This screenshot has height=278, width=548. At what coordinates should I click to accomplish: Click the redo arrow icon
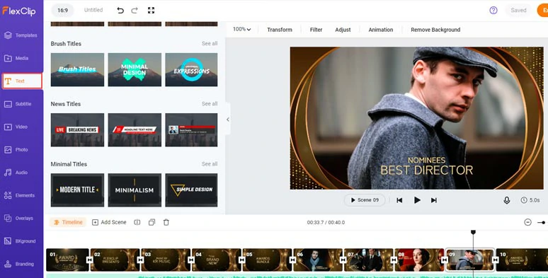(135, 11)
